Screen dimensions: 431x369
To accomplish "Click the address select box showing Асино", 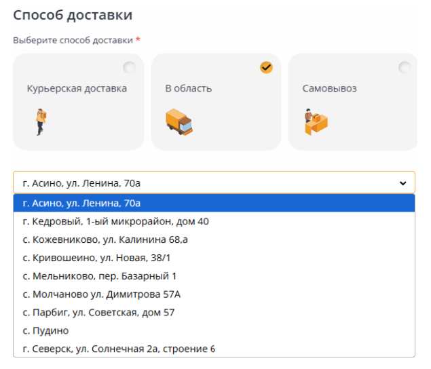I will [x=204, y=183].
